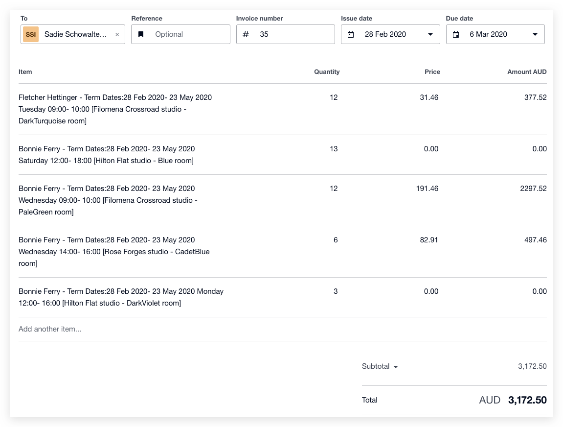
Task: Click the Amount AUD column header
Action: pos(527,71)
